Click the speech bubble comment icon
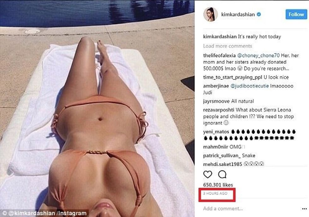309x217 pixels. coord(222,174)
